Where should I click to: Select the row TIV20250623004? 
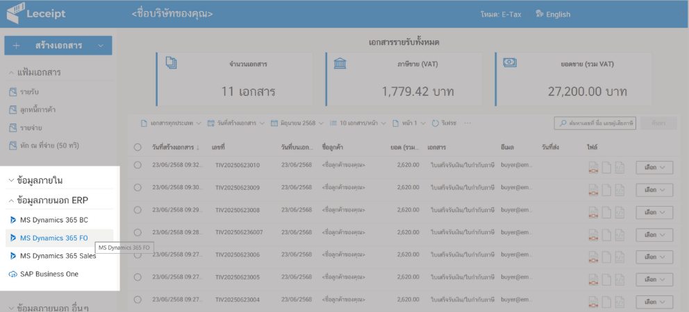point(138,300)
